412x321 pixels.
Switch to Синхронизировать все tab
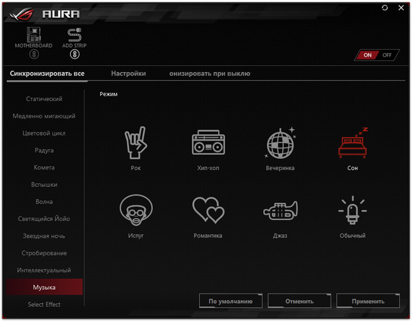pyautogui.click(x=47, y=74)
